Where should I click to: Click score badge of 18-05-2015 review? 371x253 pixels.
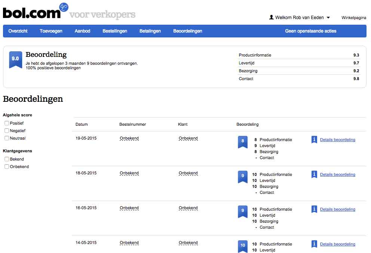coord(243,176)
